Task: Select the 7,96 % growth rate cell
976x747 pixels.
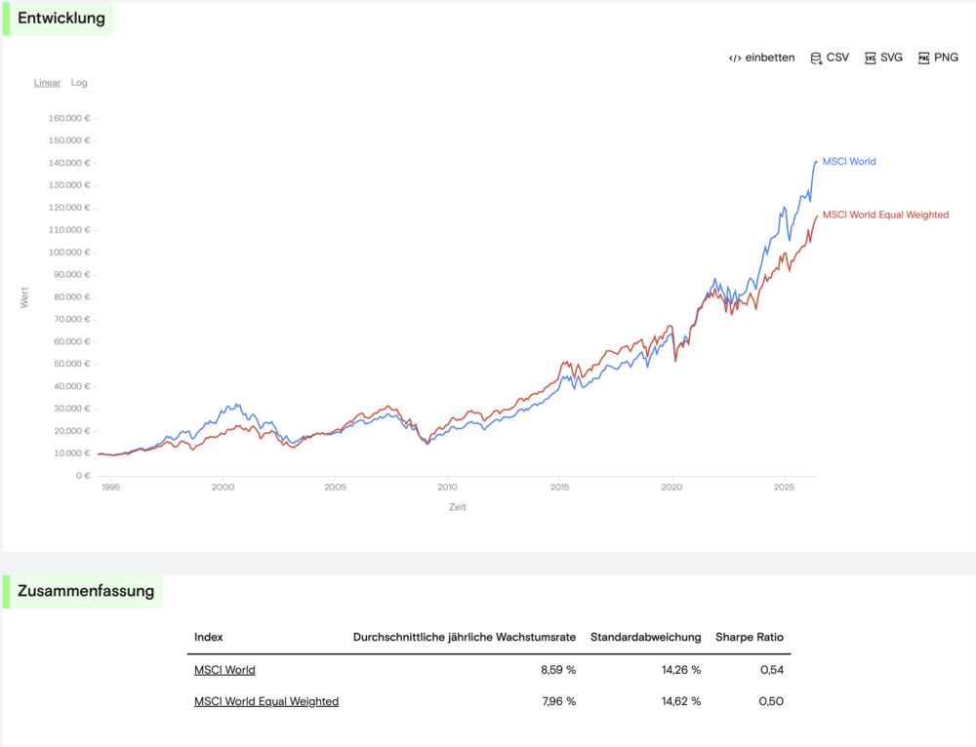Action: point(558,701)
